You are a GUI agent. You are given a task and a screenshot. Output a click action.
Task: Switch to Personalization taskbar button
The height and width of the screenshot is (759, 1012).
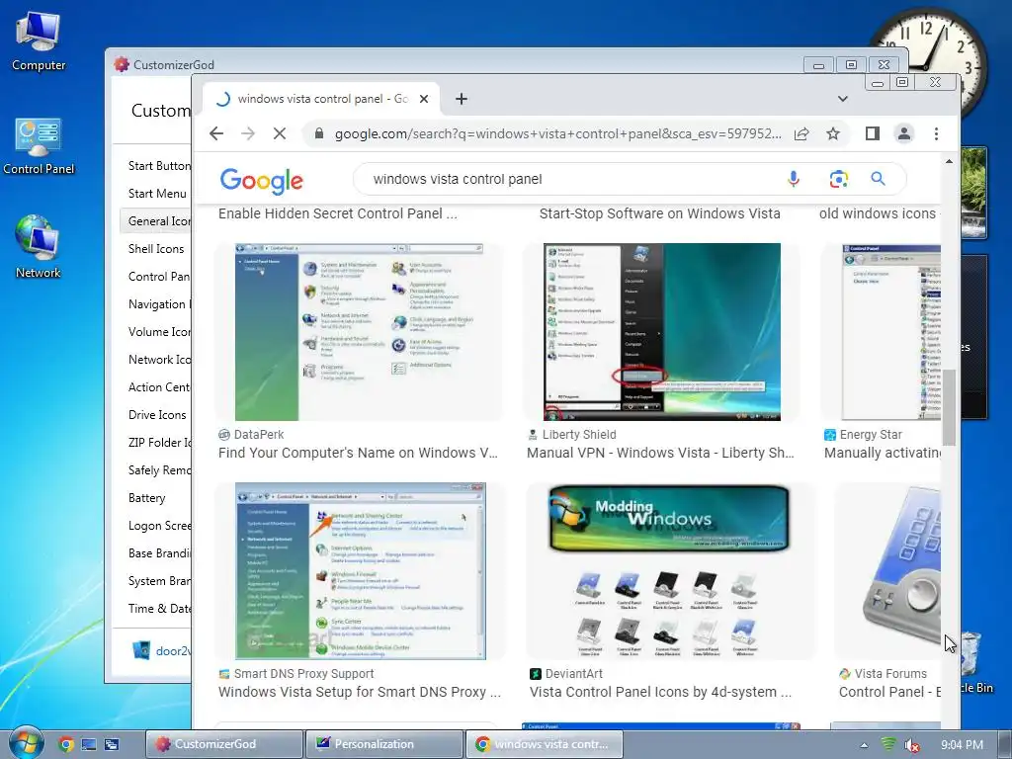(x=384, y=744)
